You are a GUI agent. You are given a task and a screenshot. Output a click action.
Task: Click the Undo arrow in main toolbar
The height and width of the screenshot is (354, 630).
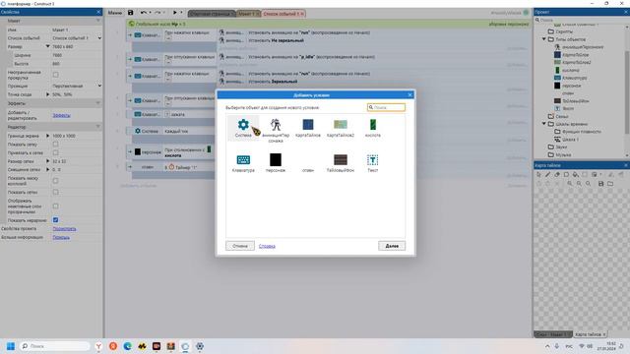(x=144, y=13)
